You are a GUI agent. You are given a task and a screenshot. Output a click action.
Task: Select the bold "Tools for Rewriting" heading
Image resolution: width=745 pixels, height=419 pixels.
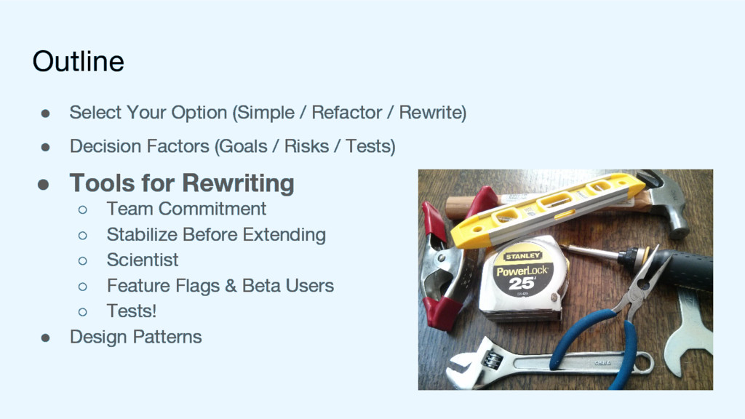pos(181,183)
